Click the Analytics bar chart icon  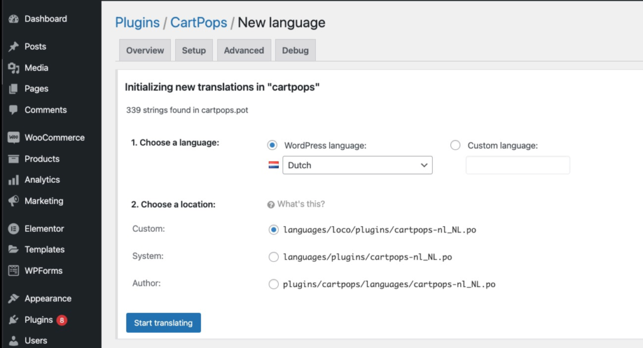coord(14,180)
